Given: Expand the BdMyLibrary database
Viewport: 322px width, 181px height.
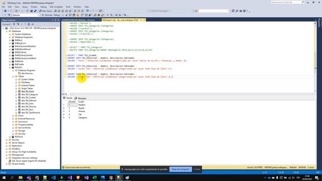Looking at the screenshot, I should 10,52.
